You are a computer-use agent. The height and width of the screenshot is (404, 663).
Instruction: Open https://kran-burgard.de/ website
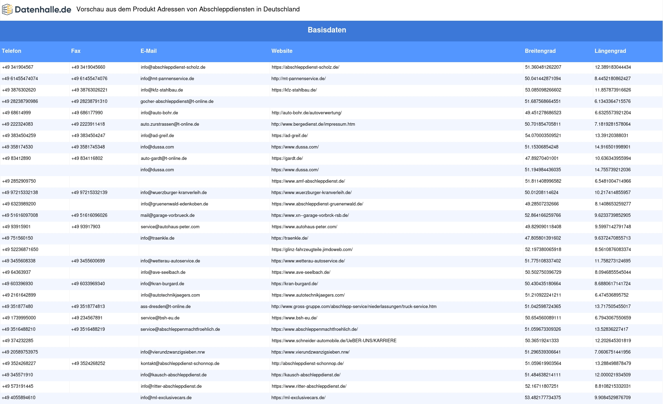point(295,284)
